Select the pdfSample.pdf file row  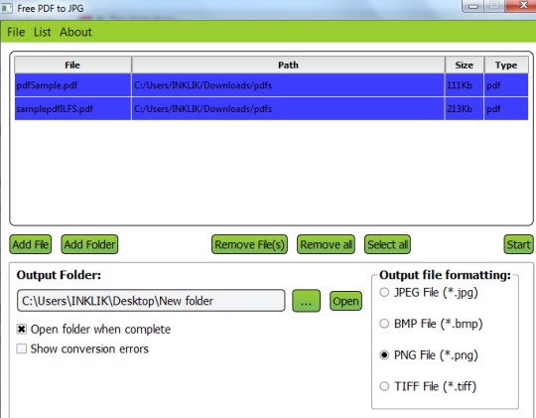(271, 85)
